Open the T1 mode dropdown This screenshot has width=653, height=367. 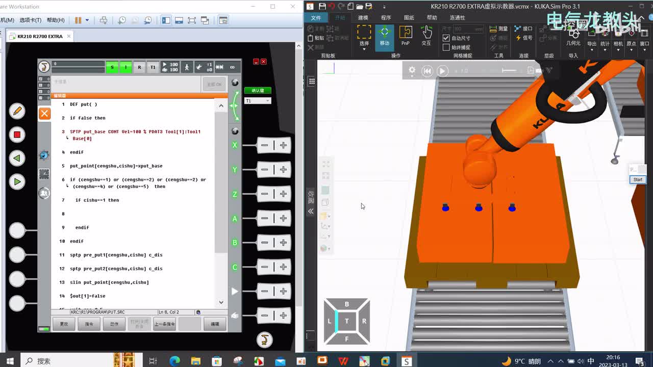[x=258, y=100]
